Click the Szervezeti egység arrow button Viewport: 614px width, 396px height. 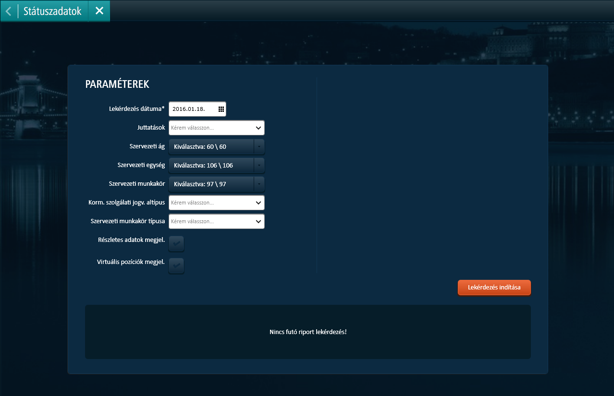[259, 165]
